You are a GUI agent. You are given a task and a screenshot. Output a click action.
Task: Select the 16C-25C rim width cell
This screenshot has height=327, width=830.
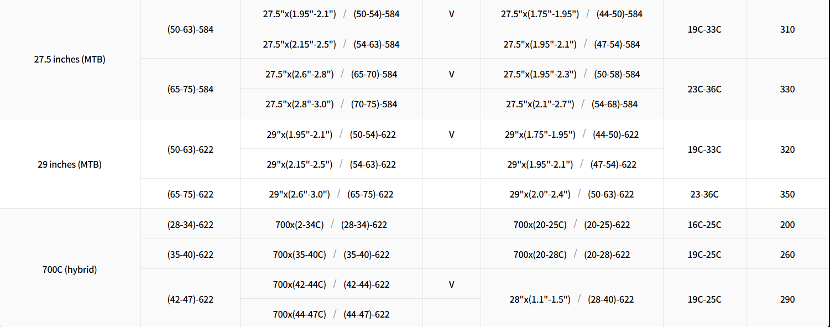(x=704, y=225)
